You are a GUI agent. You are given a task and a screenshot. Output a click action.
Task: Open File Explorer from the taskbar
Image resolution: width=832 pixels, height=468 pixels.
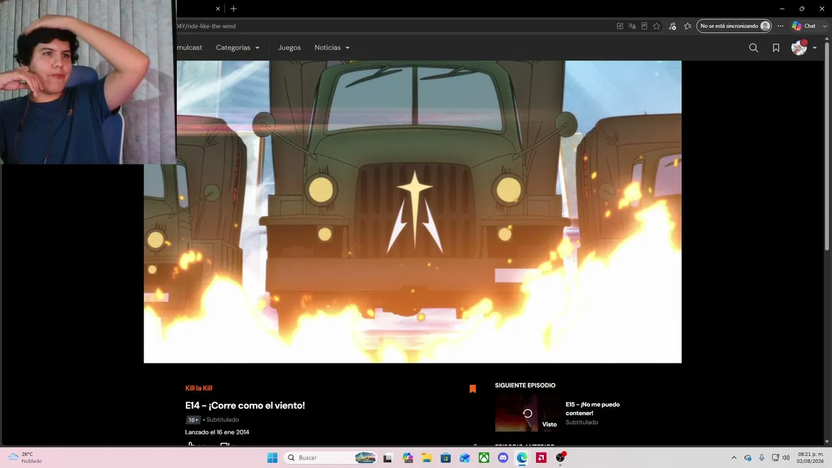pos(426,458)
